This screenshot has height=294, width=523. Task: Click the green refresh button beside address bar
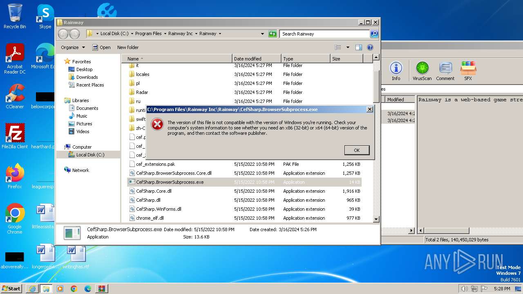pyautogui.click(x=273, y=34)
